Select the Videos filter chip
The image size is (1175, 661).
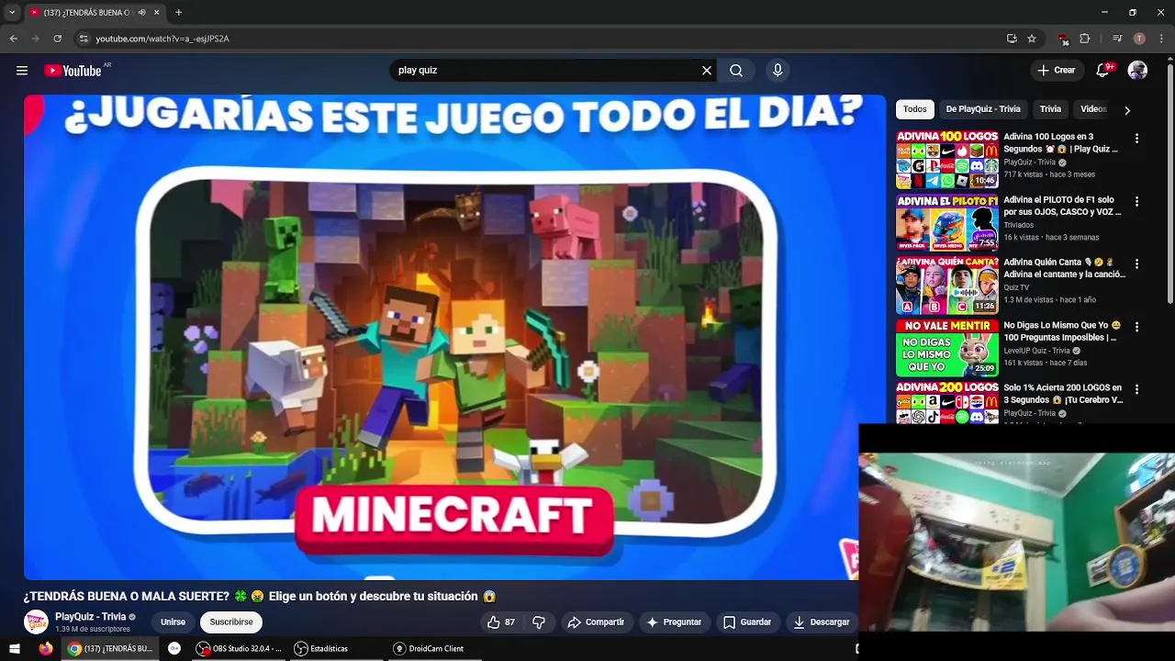[1093, 109]
